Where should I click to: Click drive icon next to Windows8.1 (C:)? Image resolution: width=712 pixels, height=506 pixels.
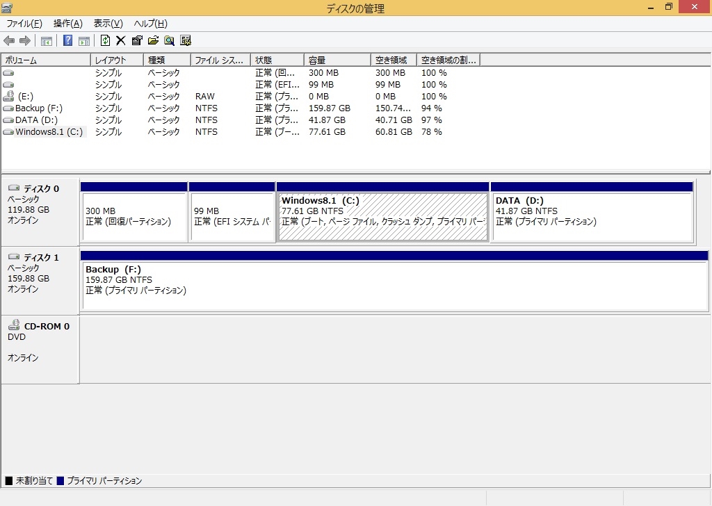click(x=8, y=131)
